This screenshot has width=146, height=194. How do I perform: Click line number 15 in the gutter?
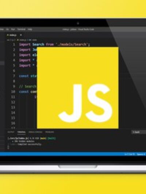pos(13,118)
